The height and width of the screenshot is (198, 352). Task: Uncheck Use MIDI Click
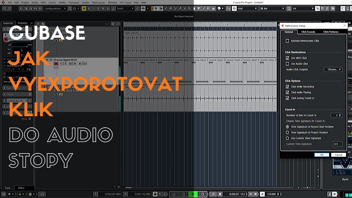[x=287, y=58]
